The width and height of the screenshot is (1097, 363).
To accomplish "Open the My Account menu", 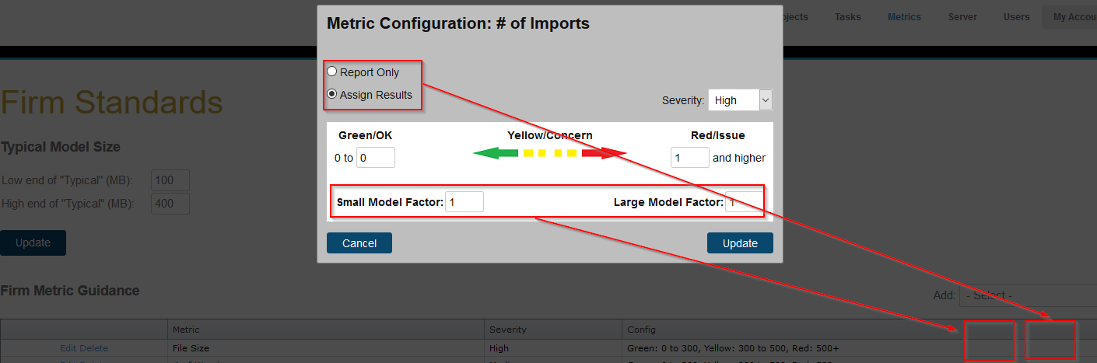I will tap(1074, 17).
